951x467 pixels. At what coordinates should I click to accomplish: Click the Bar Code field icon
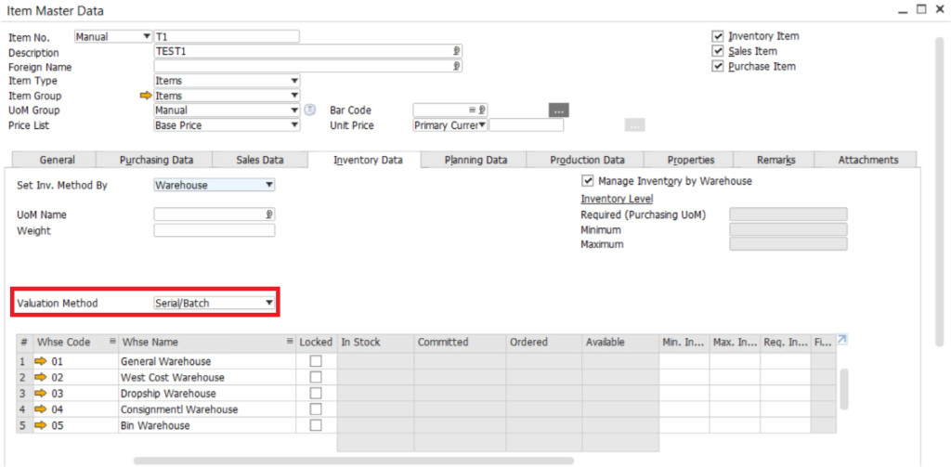[480, 110]
